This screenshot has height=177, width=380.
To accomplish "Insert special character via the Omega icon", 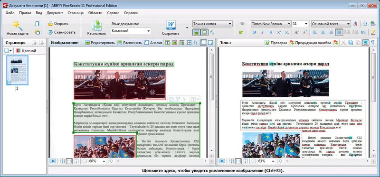I will tap(365, 24).
